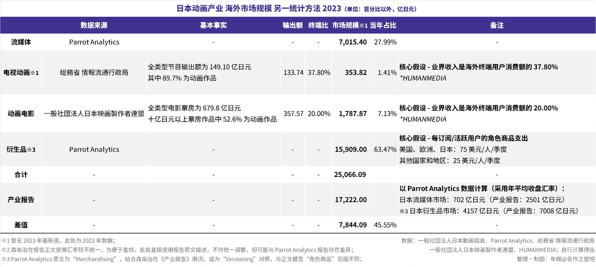Select the 総務省 情報流通行政局 source cell
This screenshot has width=596, height=267.
click(x=94, y=72)
